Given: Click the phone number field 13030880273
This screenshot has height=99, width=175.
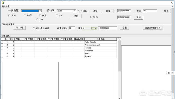Looking at the screenshot, I should point(107,28).
